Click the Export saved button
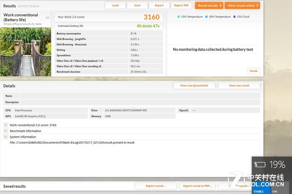Screen dimensions: 292x194 click(x=156, y=186)
